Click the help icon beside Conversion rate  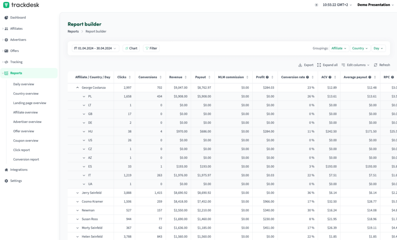[307, 77]
